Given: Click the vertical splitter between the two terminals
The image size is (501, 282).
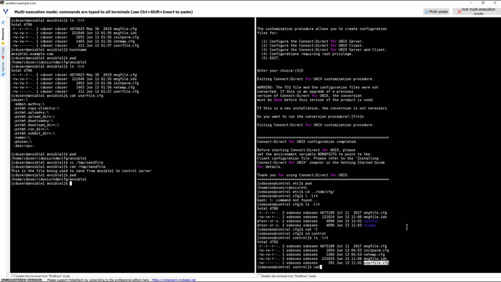Looking at the screenshot, I should pos(255,145).
